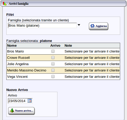Click the Nome column header
Image resolution: width=127 pixels, height=120 pixels.
click(12, 46)
